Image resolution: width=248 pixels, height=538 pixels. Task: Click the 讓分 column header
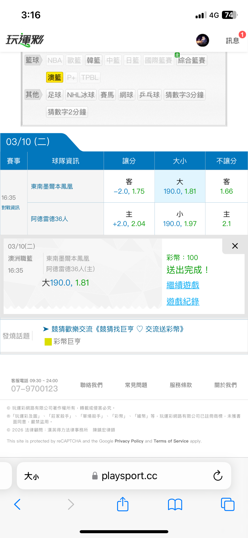coord(129,161)
